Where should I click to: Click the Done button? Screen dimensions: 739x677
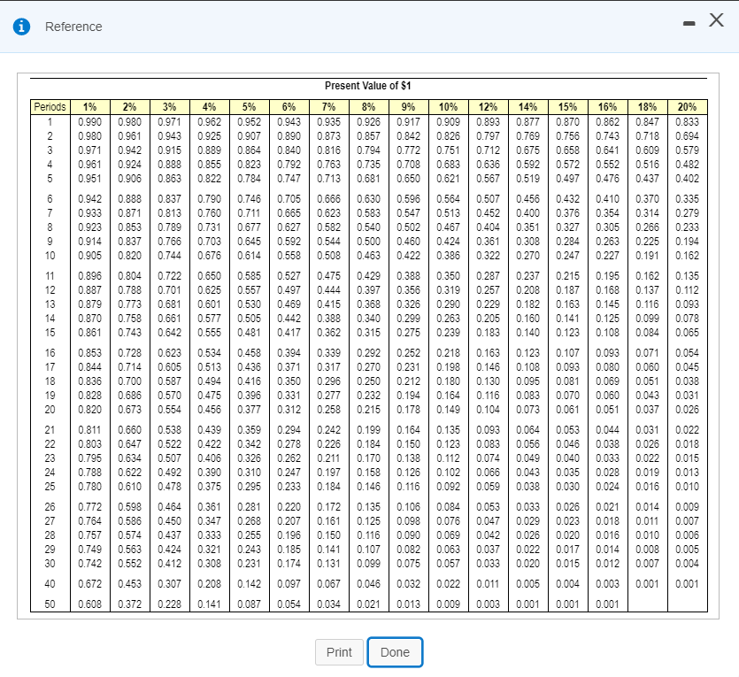[x=395, y=651]
